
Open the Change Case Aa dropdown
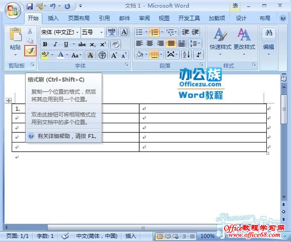77,55
